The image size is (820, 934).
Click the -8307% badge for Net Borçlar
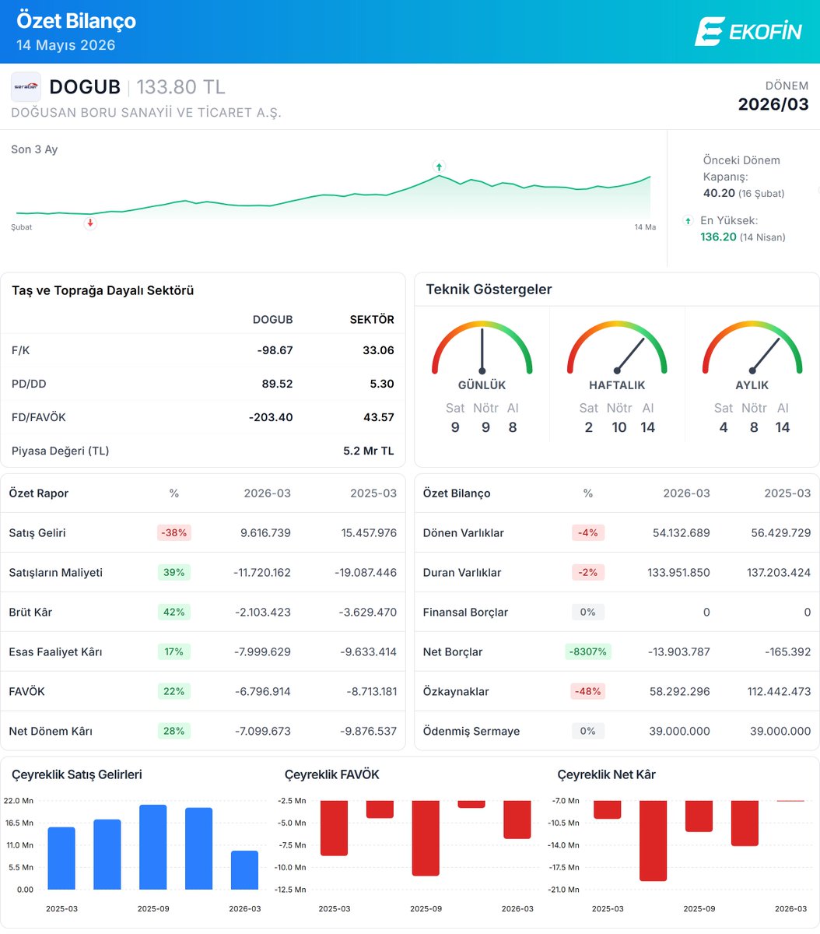588,651
